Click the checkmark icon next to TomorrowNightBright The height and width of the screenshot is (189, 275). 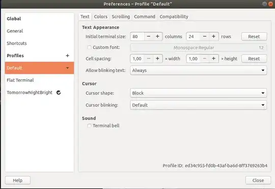coord(59,92)
